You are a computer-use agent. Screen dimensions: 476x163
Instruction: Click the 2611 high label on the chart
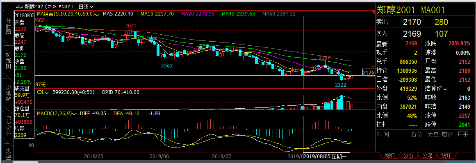tap(131, 26)
